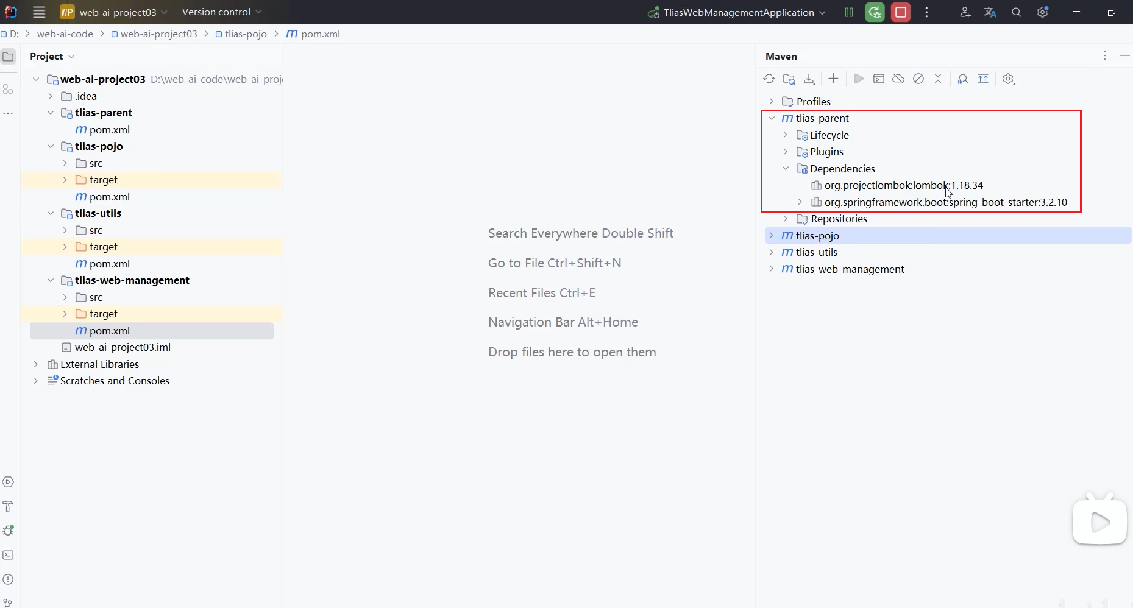
Task: Open the Project view selector dropdown
Action: pyautogui.click(x=52, y=56)
